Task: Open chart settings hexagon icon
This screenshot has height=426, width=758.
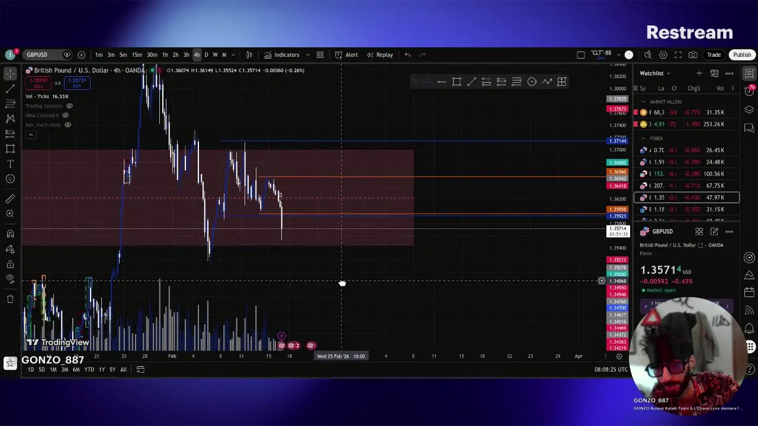Action: (x=663, y=54)
